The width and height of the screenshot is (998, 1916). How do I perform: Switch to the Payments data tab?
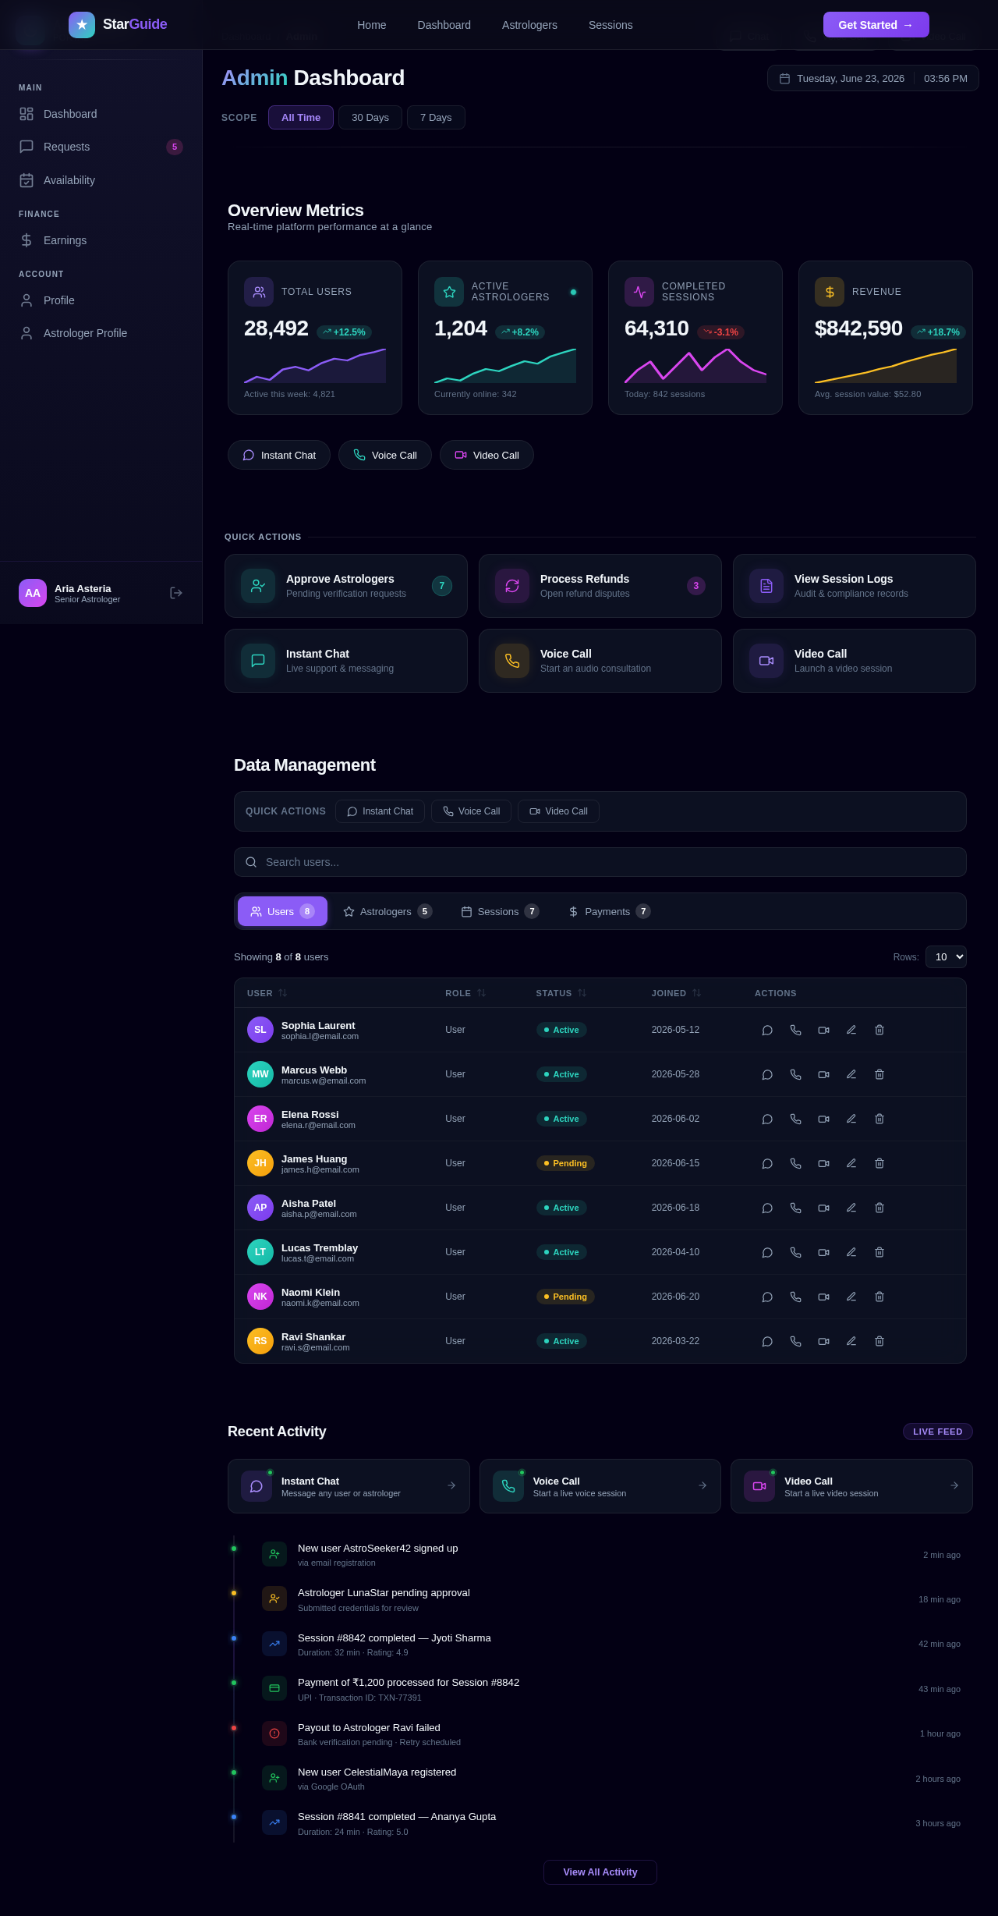point(609,911)
